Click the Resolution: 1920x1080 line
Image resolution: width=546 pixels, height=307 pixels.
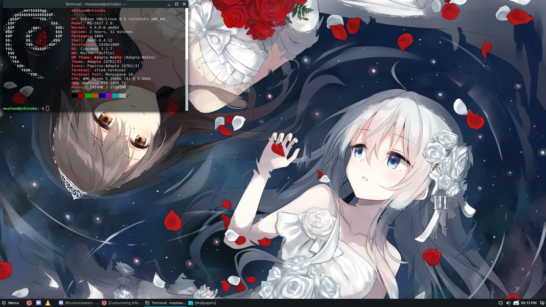click(95, 45)
